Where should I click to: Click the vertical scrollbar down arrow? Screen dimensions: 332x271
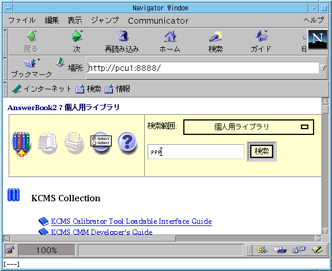pos(325,231)
